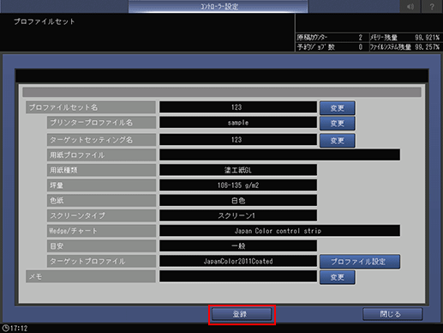Click the 原稿カウンター status entry
This screenshot has width=443, height=333.
tap(331, 38)
